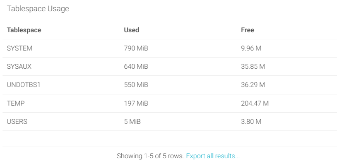This screenshot has height=164, width=337.
Task: Sort by the Free column header
Action: click(248, 30)
